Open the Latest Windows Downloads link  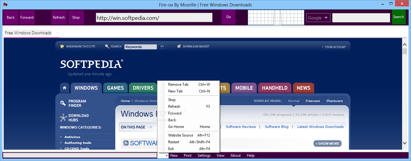(x=320, y=127)
